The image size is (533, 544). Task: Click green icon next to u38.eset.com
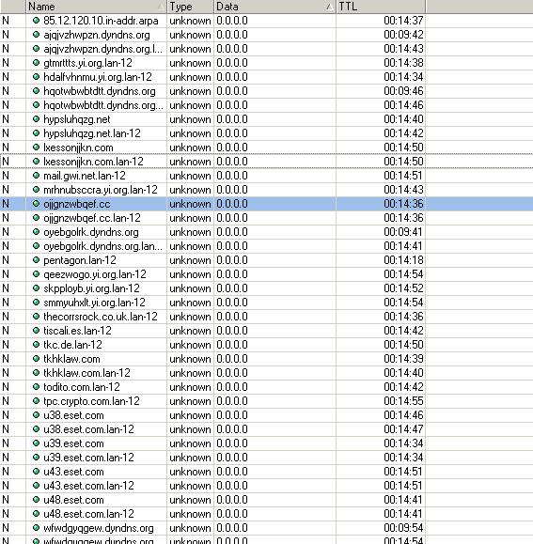tap(36, 415)
